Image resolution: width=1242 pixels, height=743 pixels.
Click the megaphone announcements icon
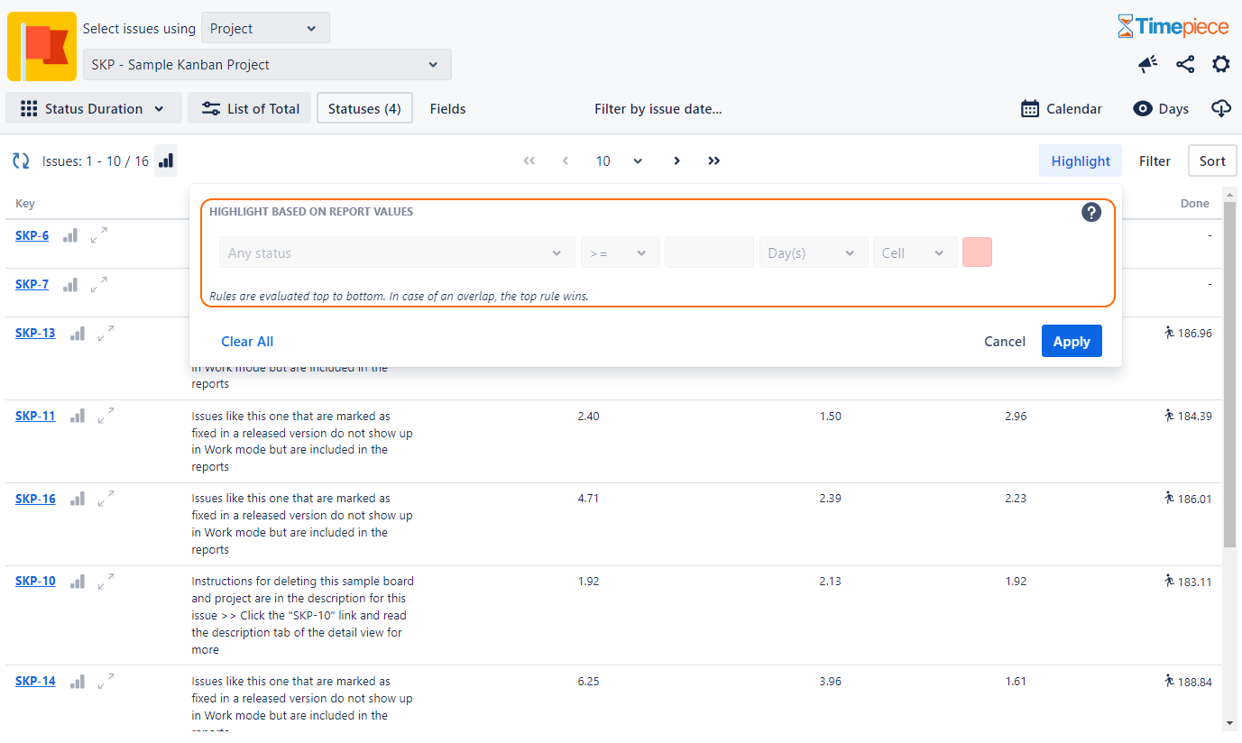[1147, 64]
